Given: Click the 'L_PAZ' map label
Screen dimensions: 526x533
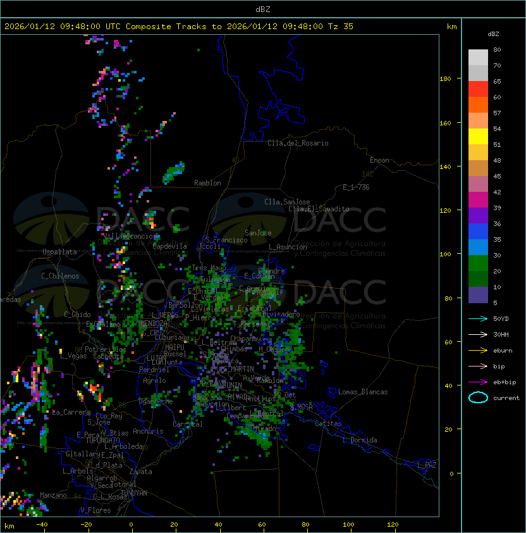Looking at the screenshot, I should [427, 465].
